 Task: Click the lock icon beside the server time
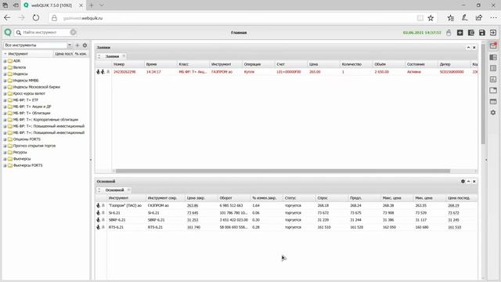pos(449,33)
